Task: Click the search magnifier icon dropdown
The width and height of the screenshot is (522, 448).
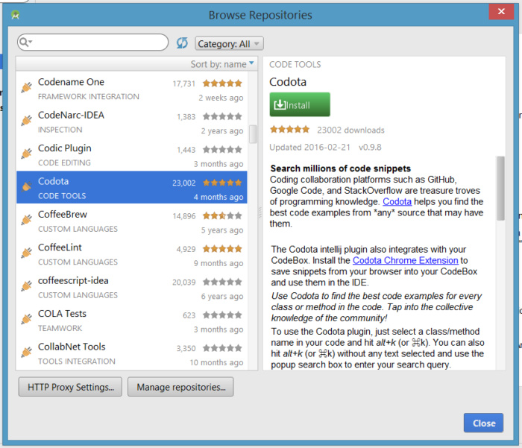Action: (25, 42)
